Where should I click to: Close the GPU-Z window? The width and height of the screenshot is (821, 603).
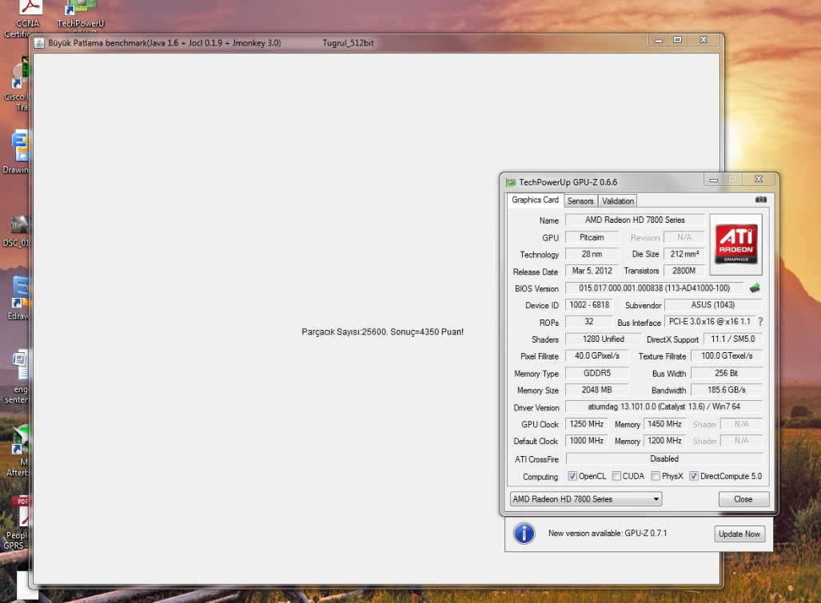(x=759, y=180)
